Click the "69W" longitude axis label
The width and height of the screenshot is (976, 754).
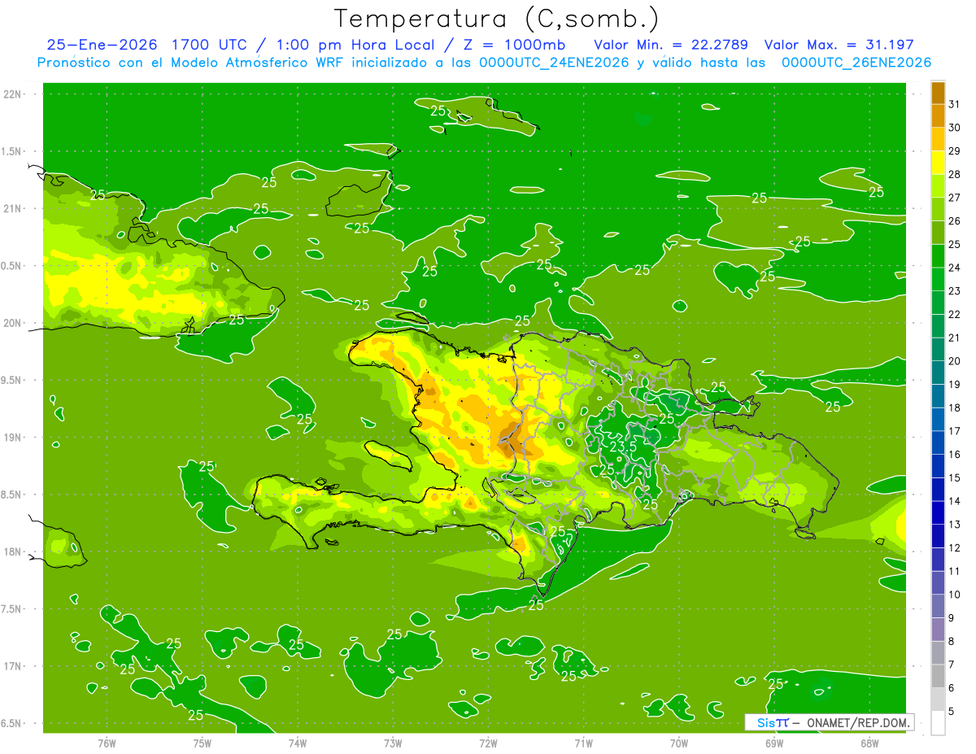click(x=774, y=743)
